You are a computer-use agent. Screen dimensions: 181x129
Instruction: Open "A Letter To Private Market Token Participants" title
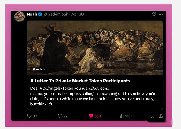tap(80, 81)
